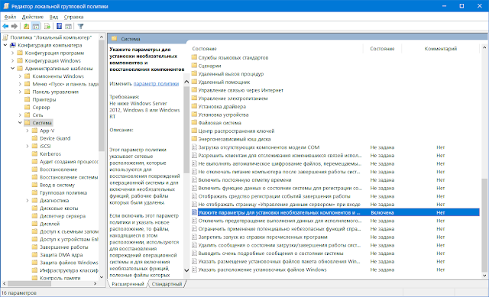Expand the Конфигурация Windows node

click(x=12, y=61)
